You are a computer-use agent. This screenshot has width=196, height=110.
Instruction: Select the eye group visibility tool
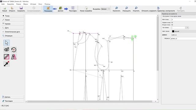(x=7, y=50)
